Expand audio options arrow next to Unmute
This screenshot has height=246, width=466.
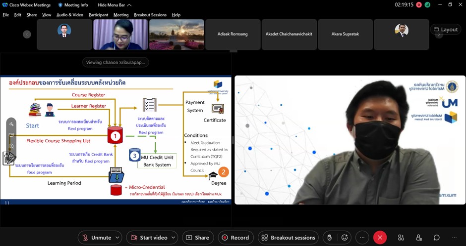(x=117, y=238)
